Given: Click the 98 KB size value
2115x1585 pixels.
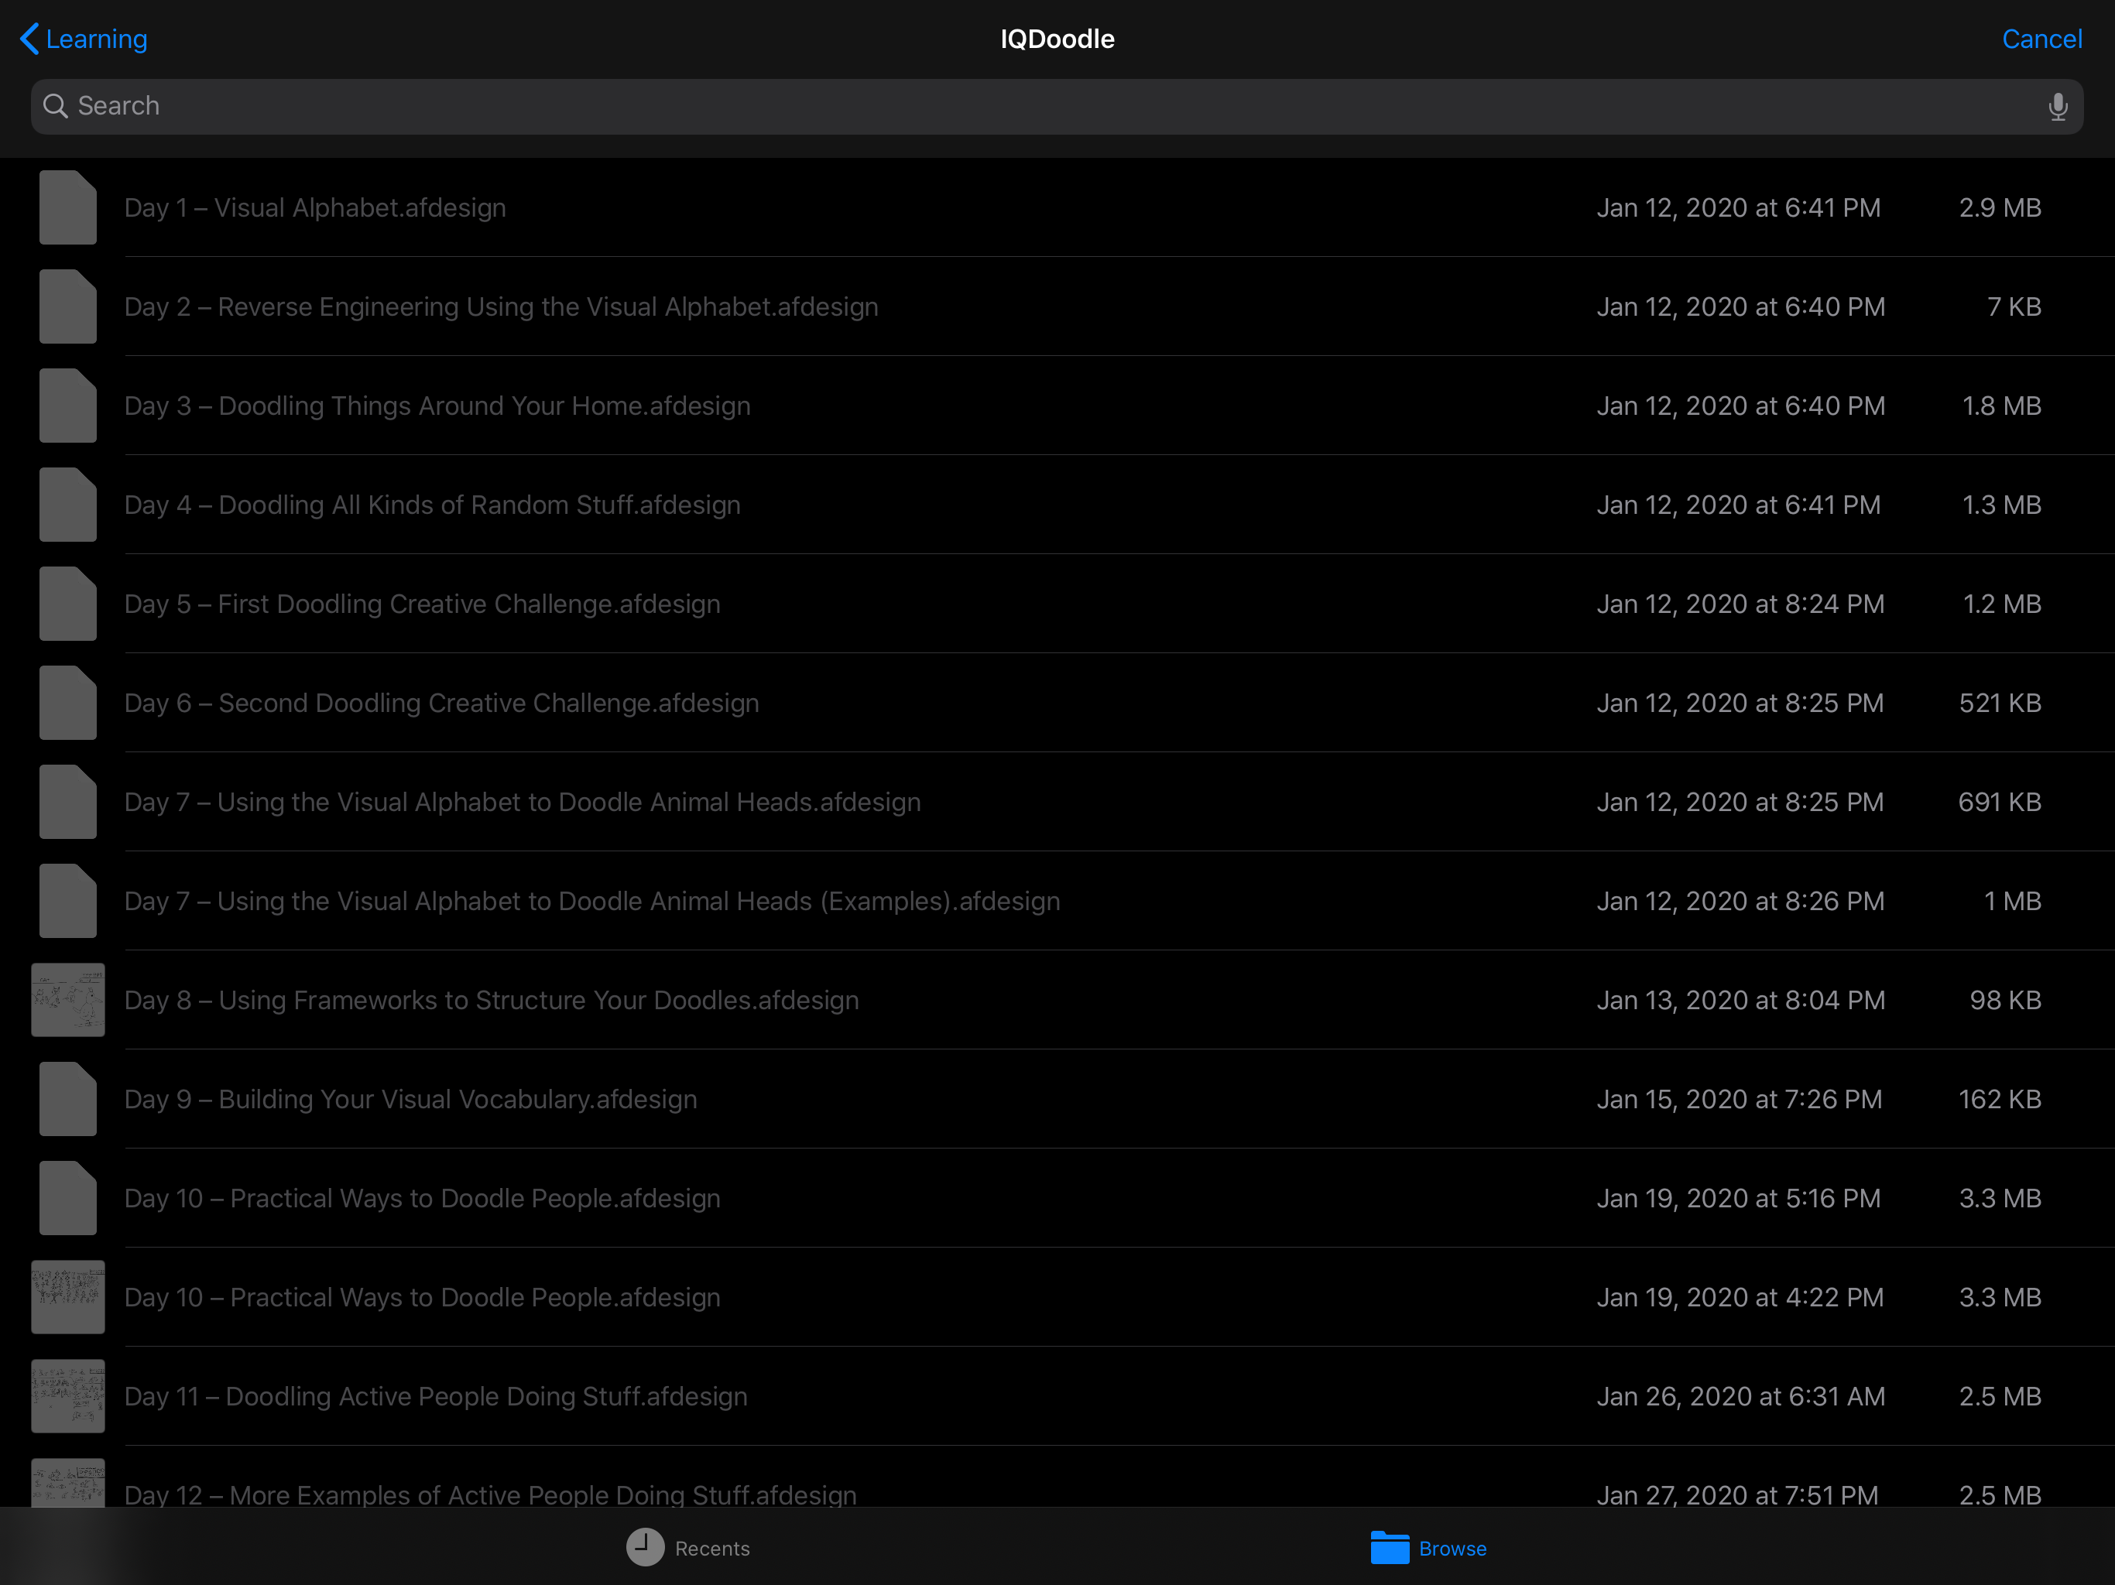Looking at the screenshot, I should tap(2005, 1000).
